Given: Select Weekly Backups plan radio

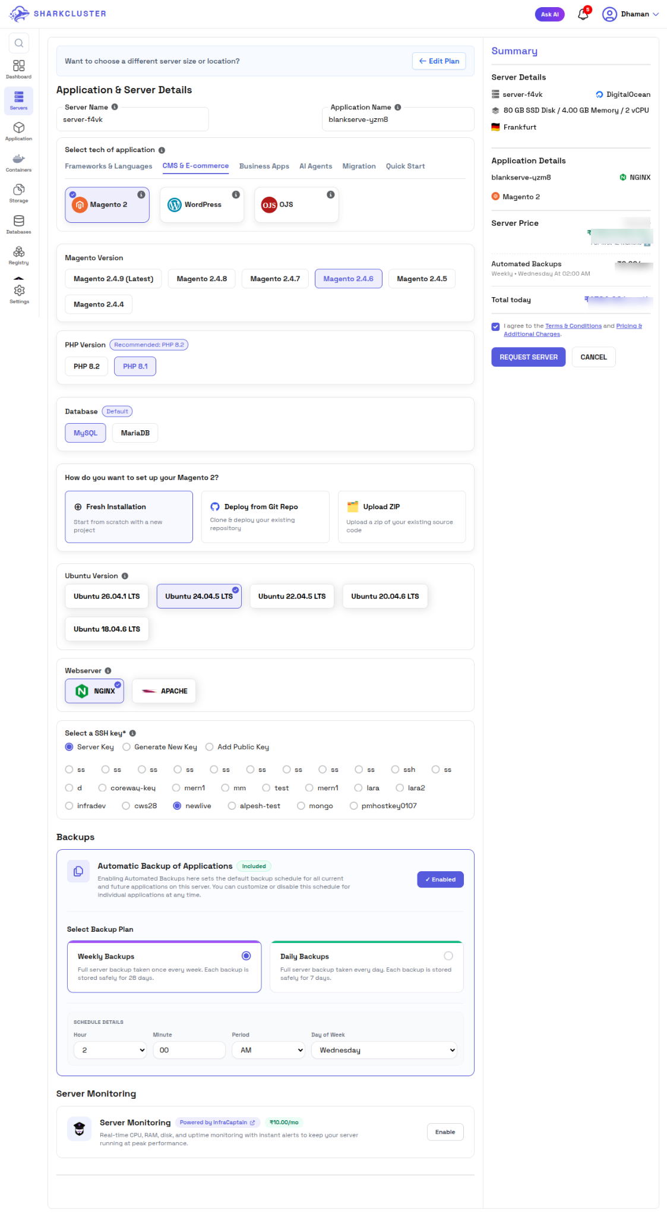Looking at the screenshot, I should pyautogui.click(x=246, y=956).
